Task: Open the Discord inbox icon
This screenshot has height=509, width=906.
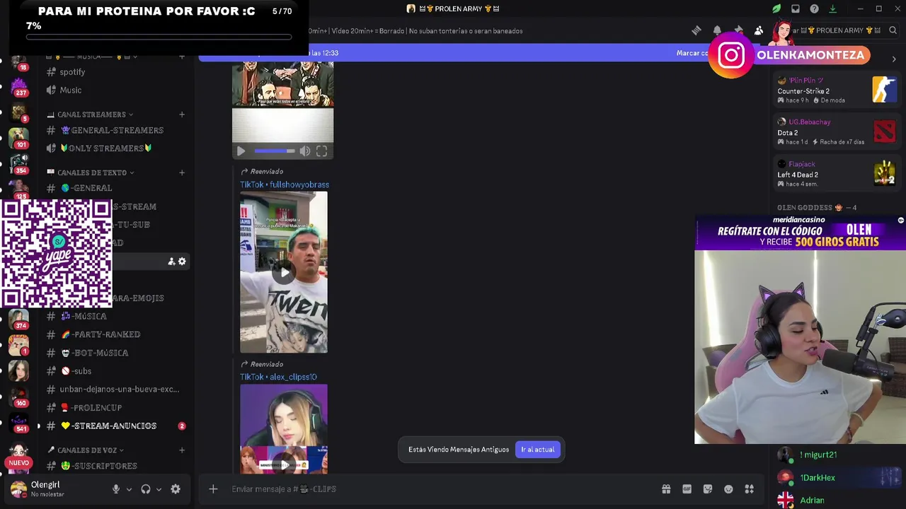Action: pos(796,8)
